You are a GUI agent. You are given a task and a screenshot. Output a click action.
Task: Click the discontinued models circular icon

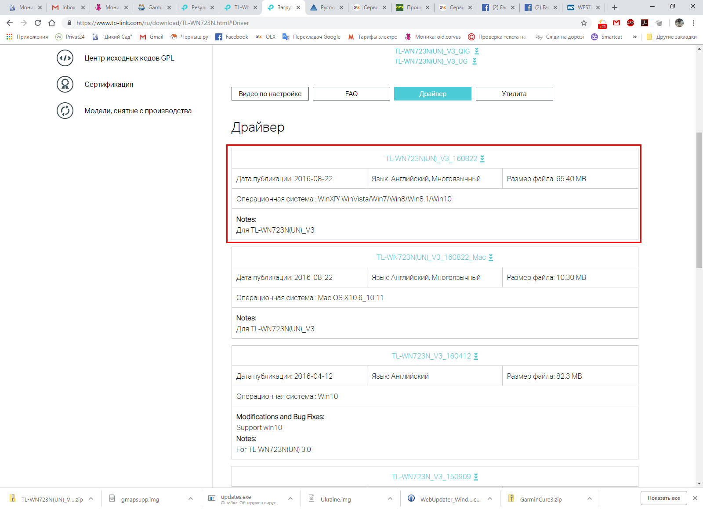(65, 111)
